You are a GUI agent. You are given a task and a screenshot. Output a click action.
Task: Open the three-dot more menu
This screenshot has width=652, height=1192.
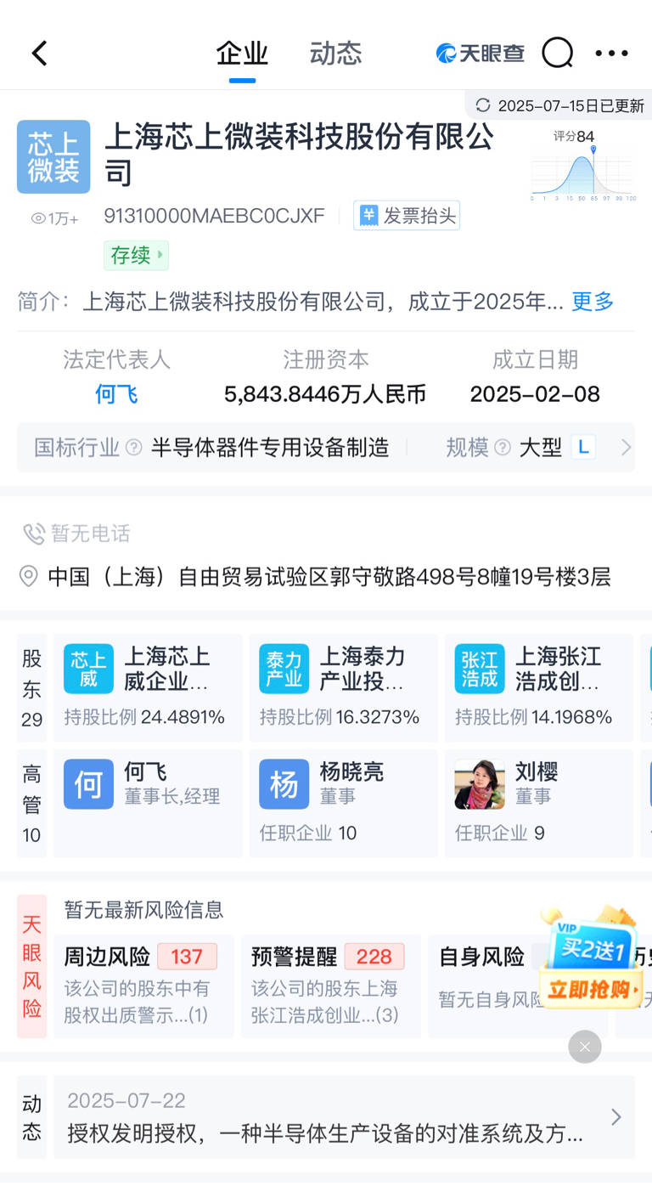click(x=611, y=53)
